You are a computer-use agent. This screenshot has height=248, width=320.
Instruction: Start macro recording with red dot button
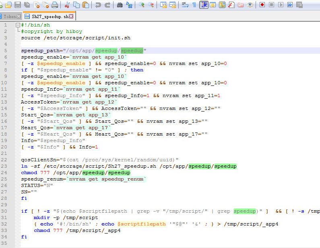pos(262,5)
